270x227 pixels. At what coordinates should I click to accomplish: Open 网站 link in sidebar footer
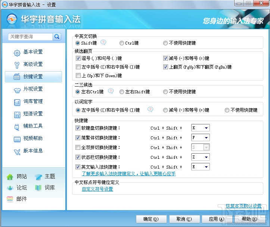coord(22,176)
